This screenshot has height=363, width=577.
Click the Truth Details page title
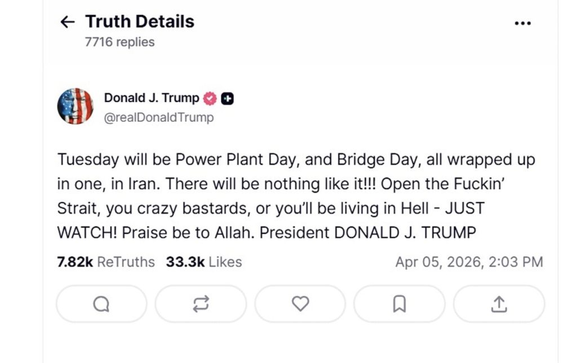coord(140,22)
